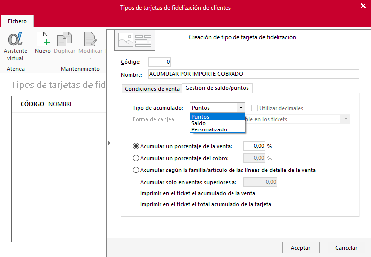Enable the Utilizar decimales checkbox
371x257 pixels.
254,108
